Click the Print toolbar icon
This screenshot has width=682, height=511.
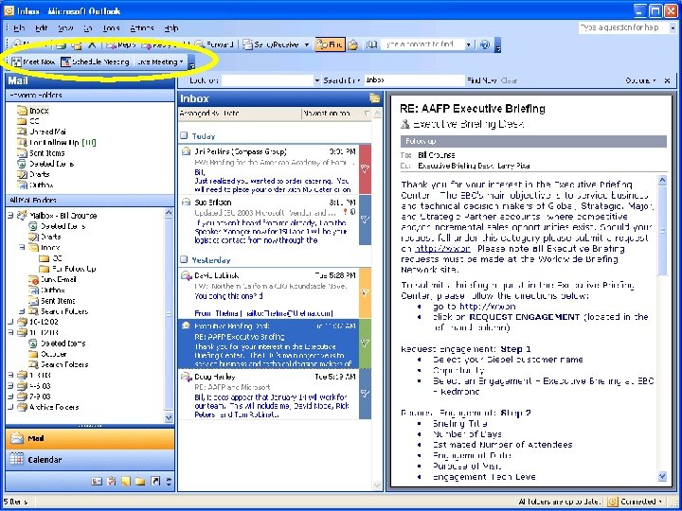[x=62, y=44]
